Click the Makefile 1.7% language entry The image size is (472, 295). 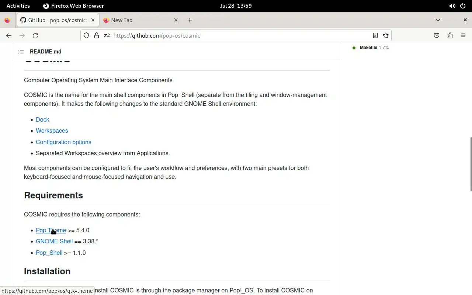[x=371, y=48]
